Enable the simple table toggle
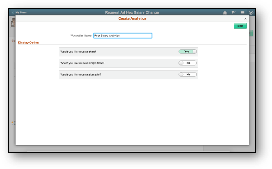 188,63
